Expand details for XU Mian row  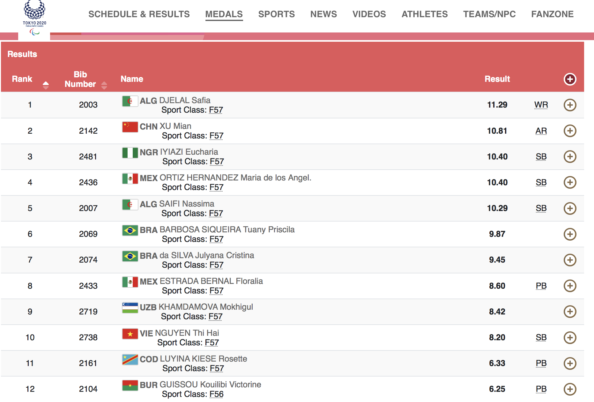coord(570,131)
